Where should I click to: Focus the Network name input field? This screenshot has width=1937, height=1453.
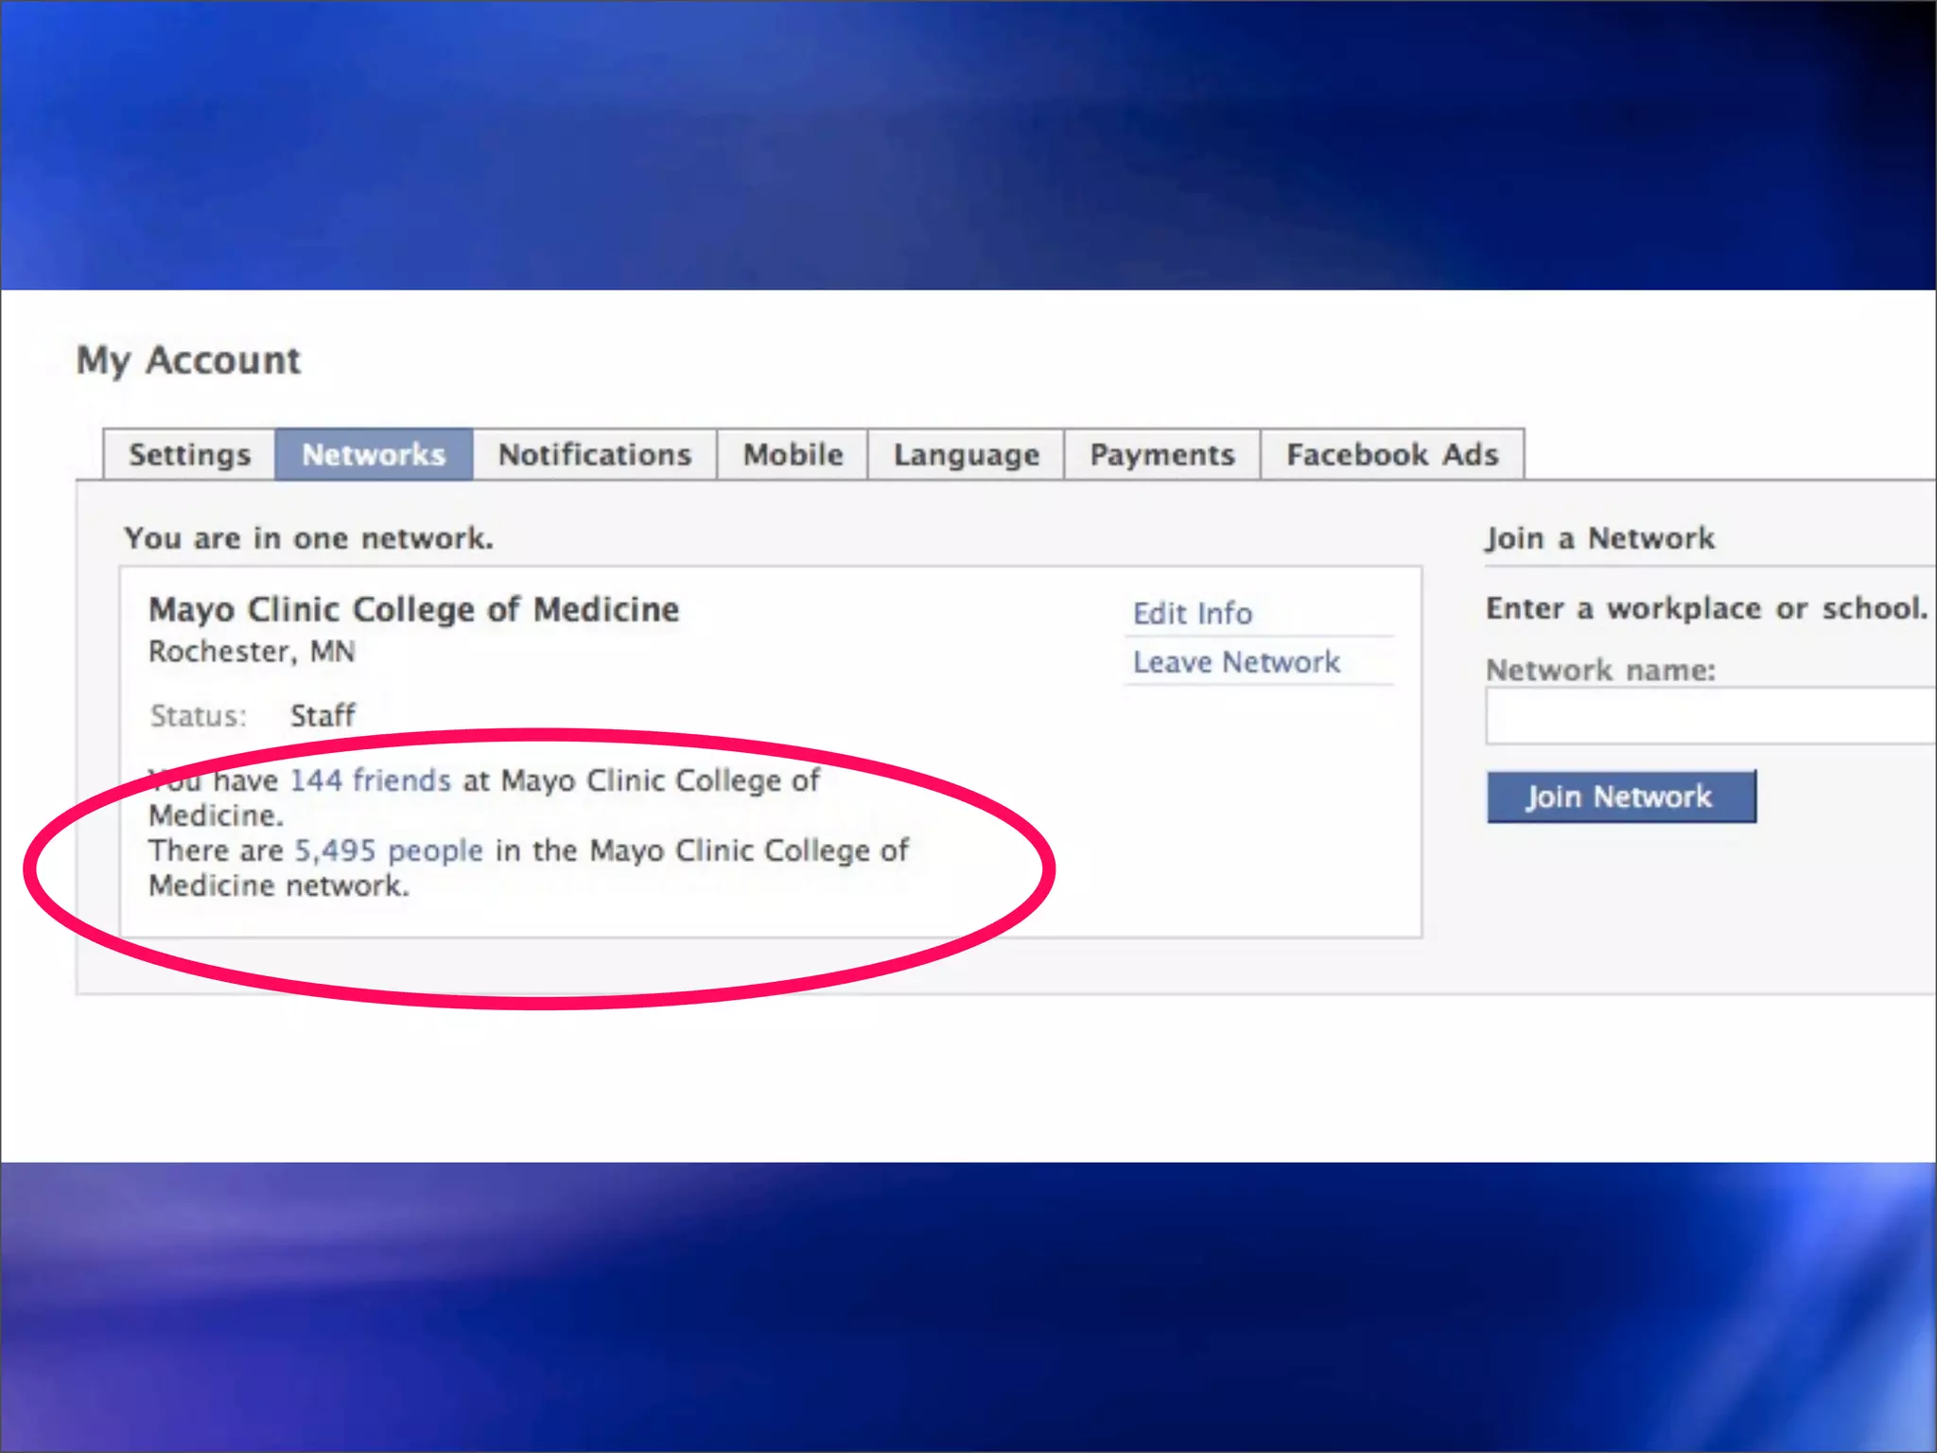(x=1710, y=717)
